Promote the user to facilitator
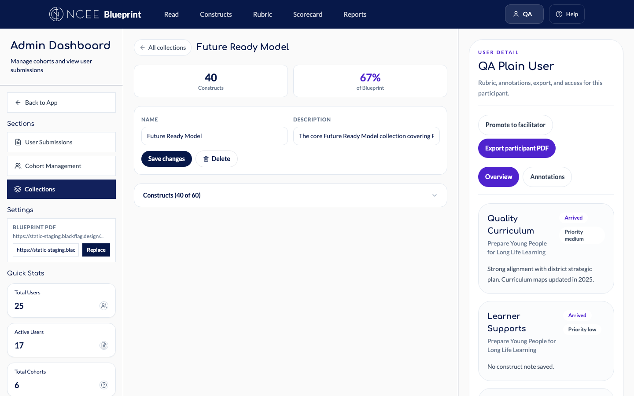Viewport: 634px width, 396px height. (515, 125)
